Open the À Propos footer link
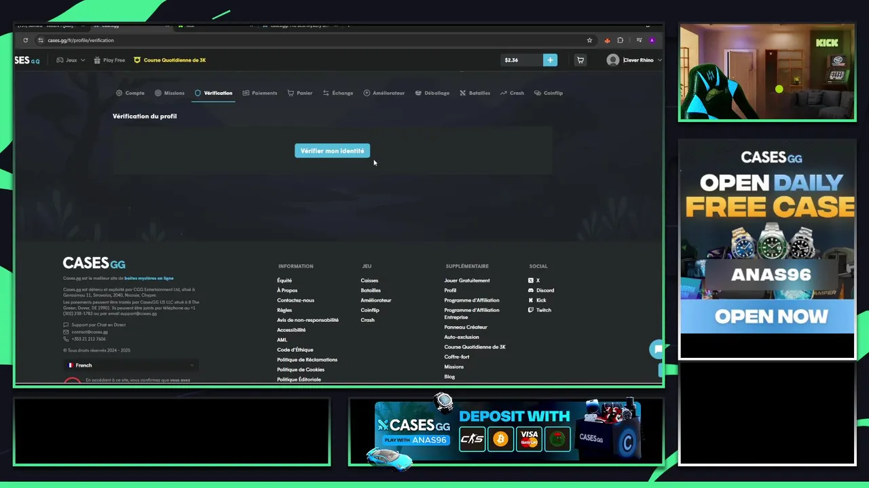 [287, 290]
